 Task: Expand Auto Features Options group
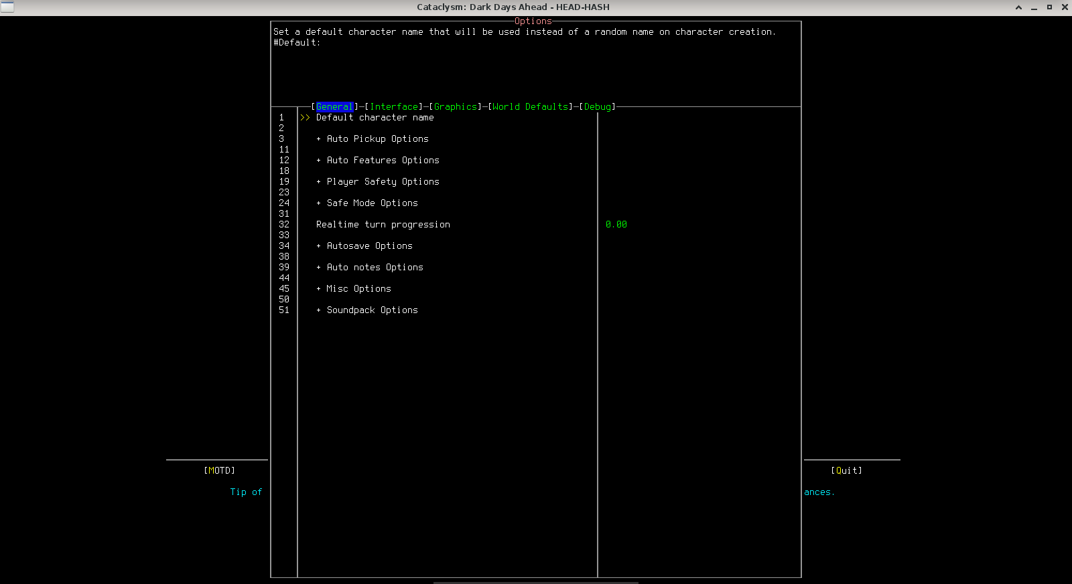[382, 161]
